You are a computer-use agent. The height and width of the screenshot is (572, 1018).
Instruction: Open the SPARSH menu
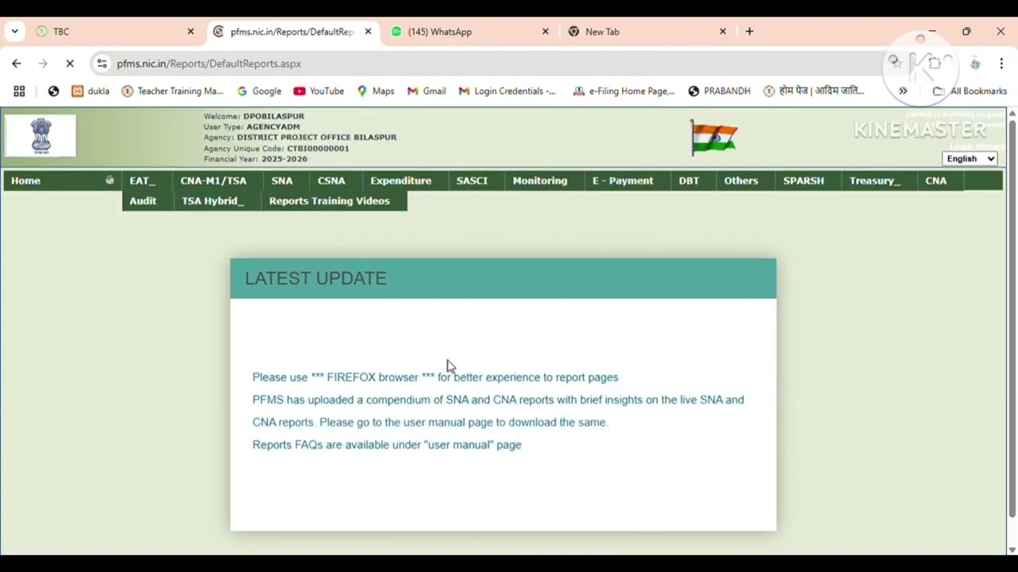[803, 180]
